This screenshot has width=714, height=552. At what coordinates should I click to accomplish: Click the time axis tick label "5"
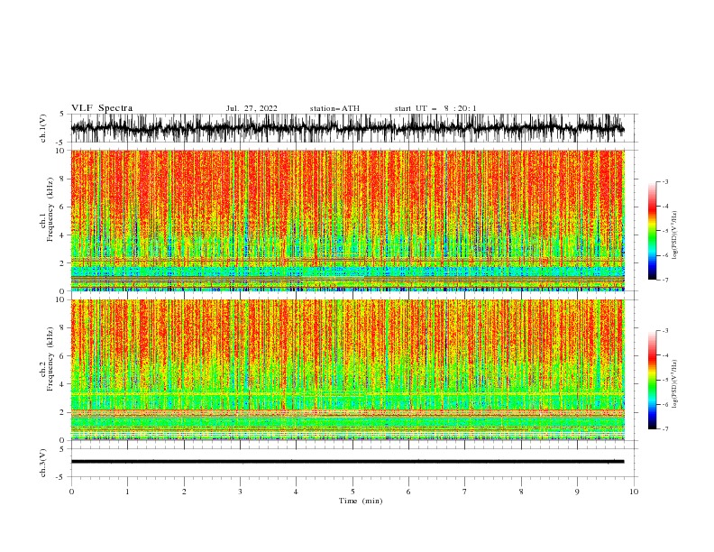[352, 492]
